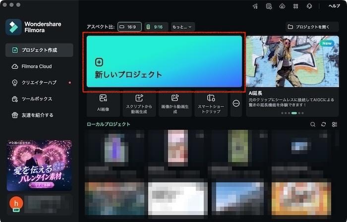The height and width of the screenshot is (222, 347).
Task: Select the 9:16 aspect ratio
Action: click(x=156, y=27)
